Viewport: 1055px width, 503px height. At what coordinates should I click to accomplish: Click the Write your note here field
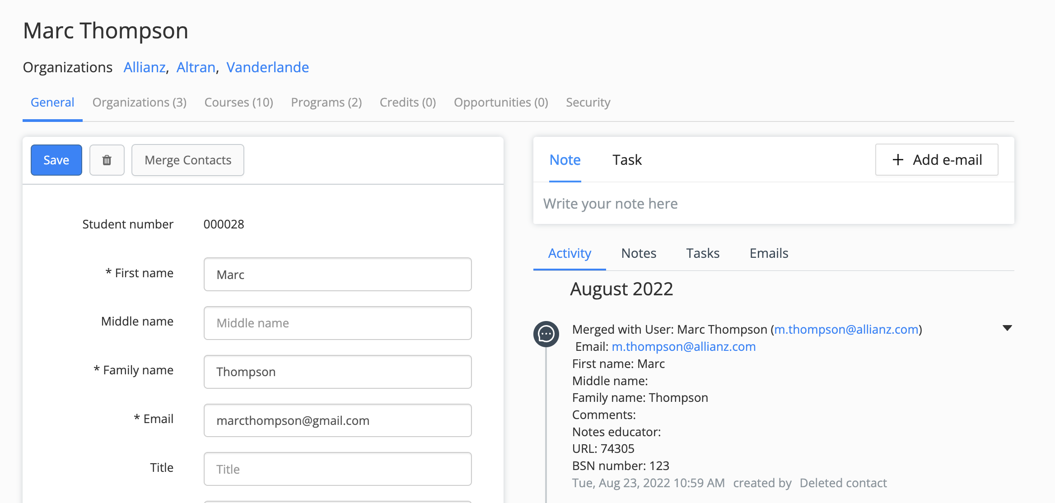pyautogui.click(x=774, y=204)
